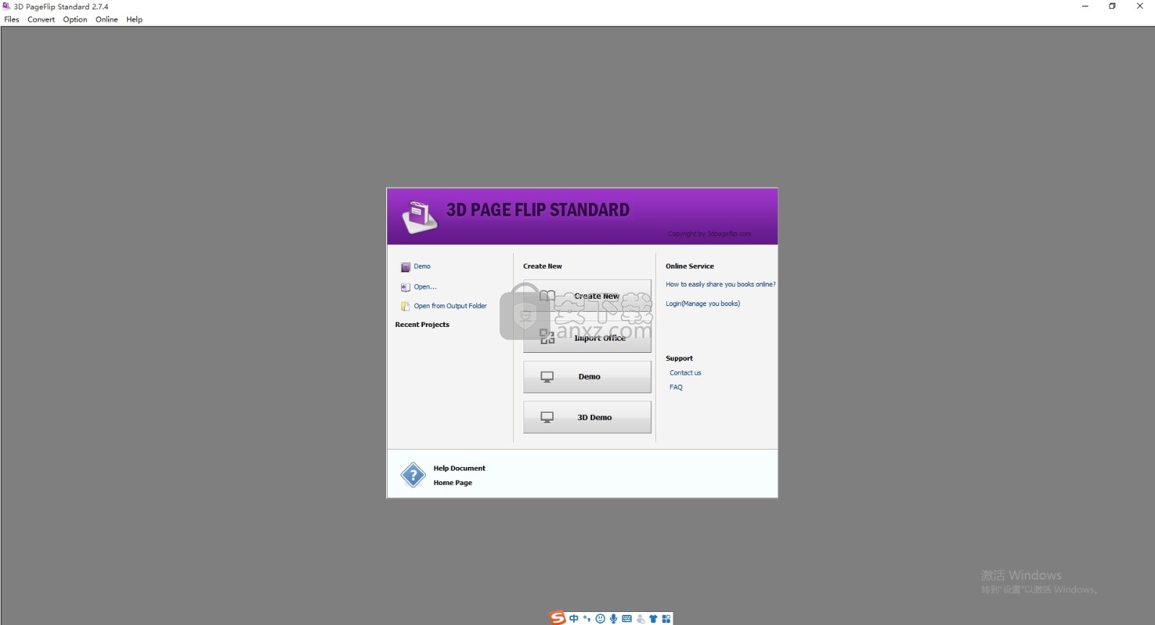This screenshot has height=625, width=1155.
Task: Click the blue question mark help icon
Action: coord(413,475)
